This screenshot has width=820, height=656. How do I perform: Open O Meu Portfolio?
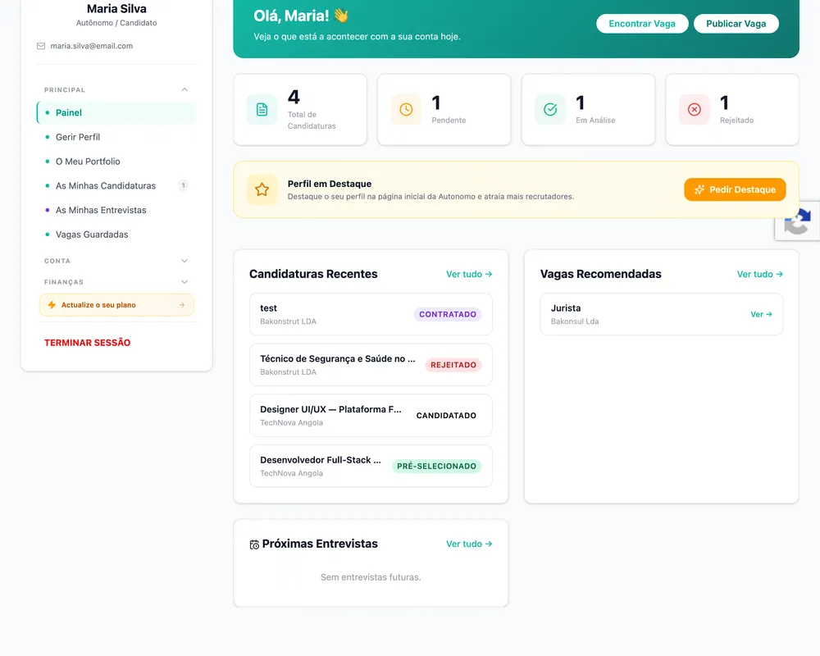[116, 161]
